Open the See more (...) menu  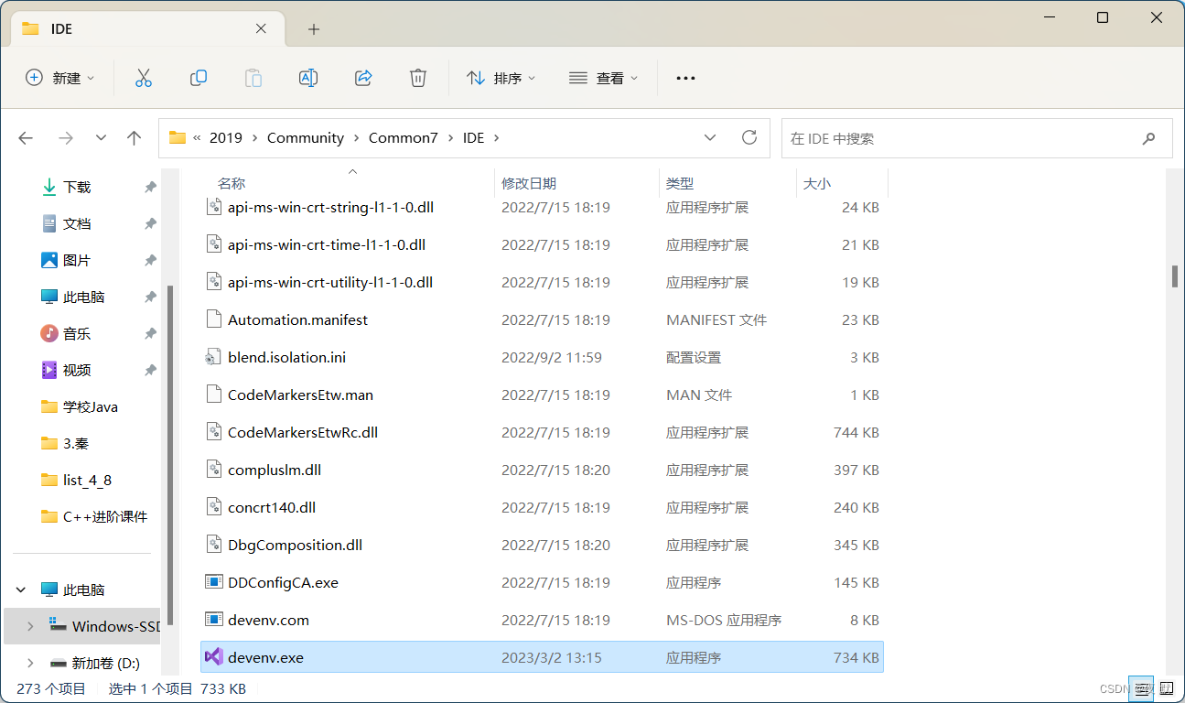pos(685,78)
